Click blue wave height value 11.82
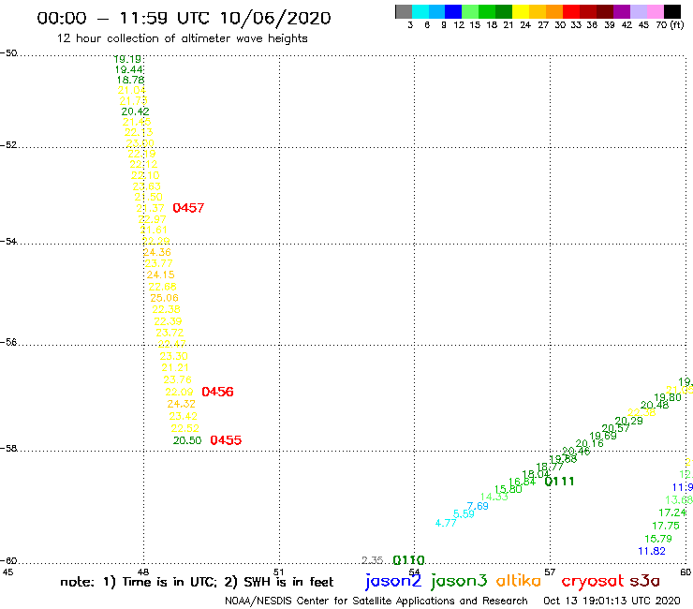 click(x=652, y=551)
